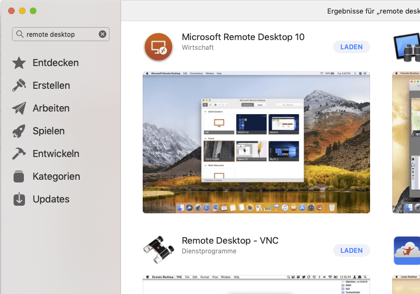Click the Wirtschaft category label

point(198,48)
